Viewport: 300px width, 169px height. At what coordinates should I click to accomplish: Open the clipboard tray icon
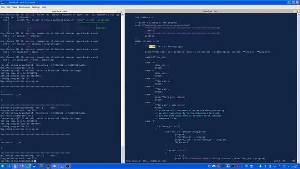[251, 166]
